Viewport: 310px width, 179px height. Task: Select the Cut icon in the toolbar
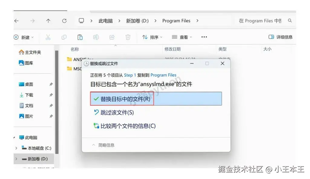pyautogui.click(x=47, y=37)
